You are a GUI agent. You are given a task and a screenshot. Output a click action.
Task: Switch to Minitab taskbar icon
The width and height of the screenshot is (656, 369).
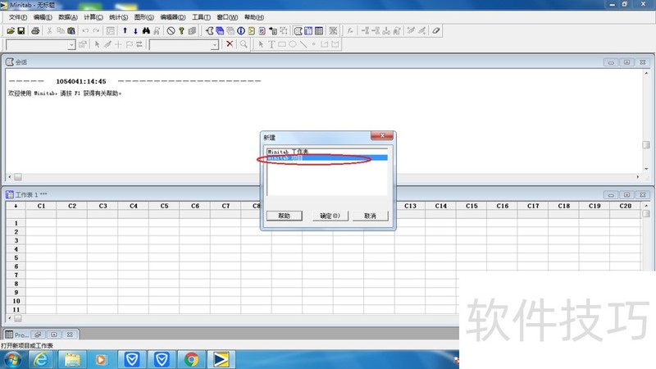click(221, 360)
